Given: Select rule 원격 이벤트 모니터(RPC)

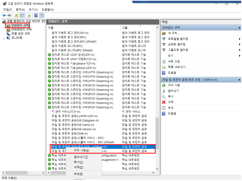Looking at the screenshot, I should 67,46.
